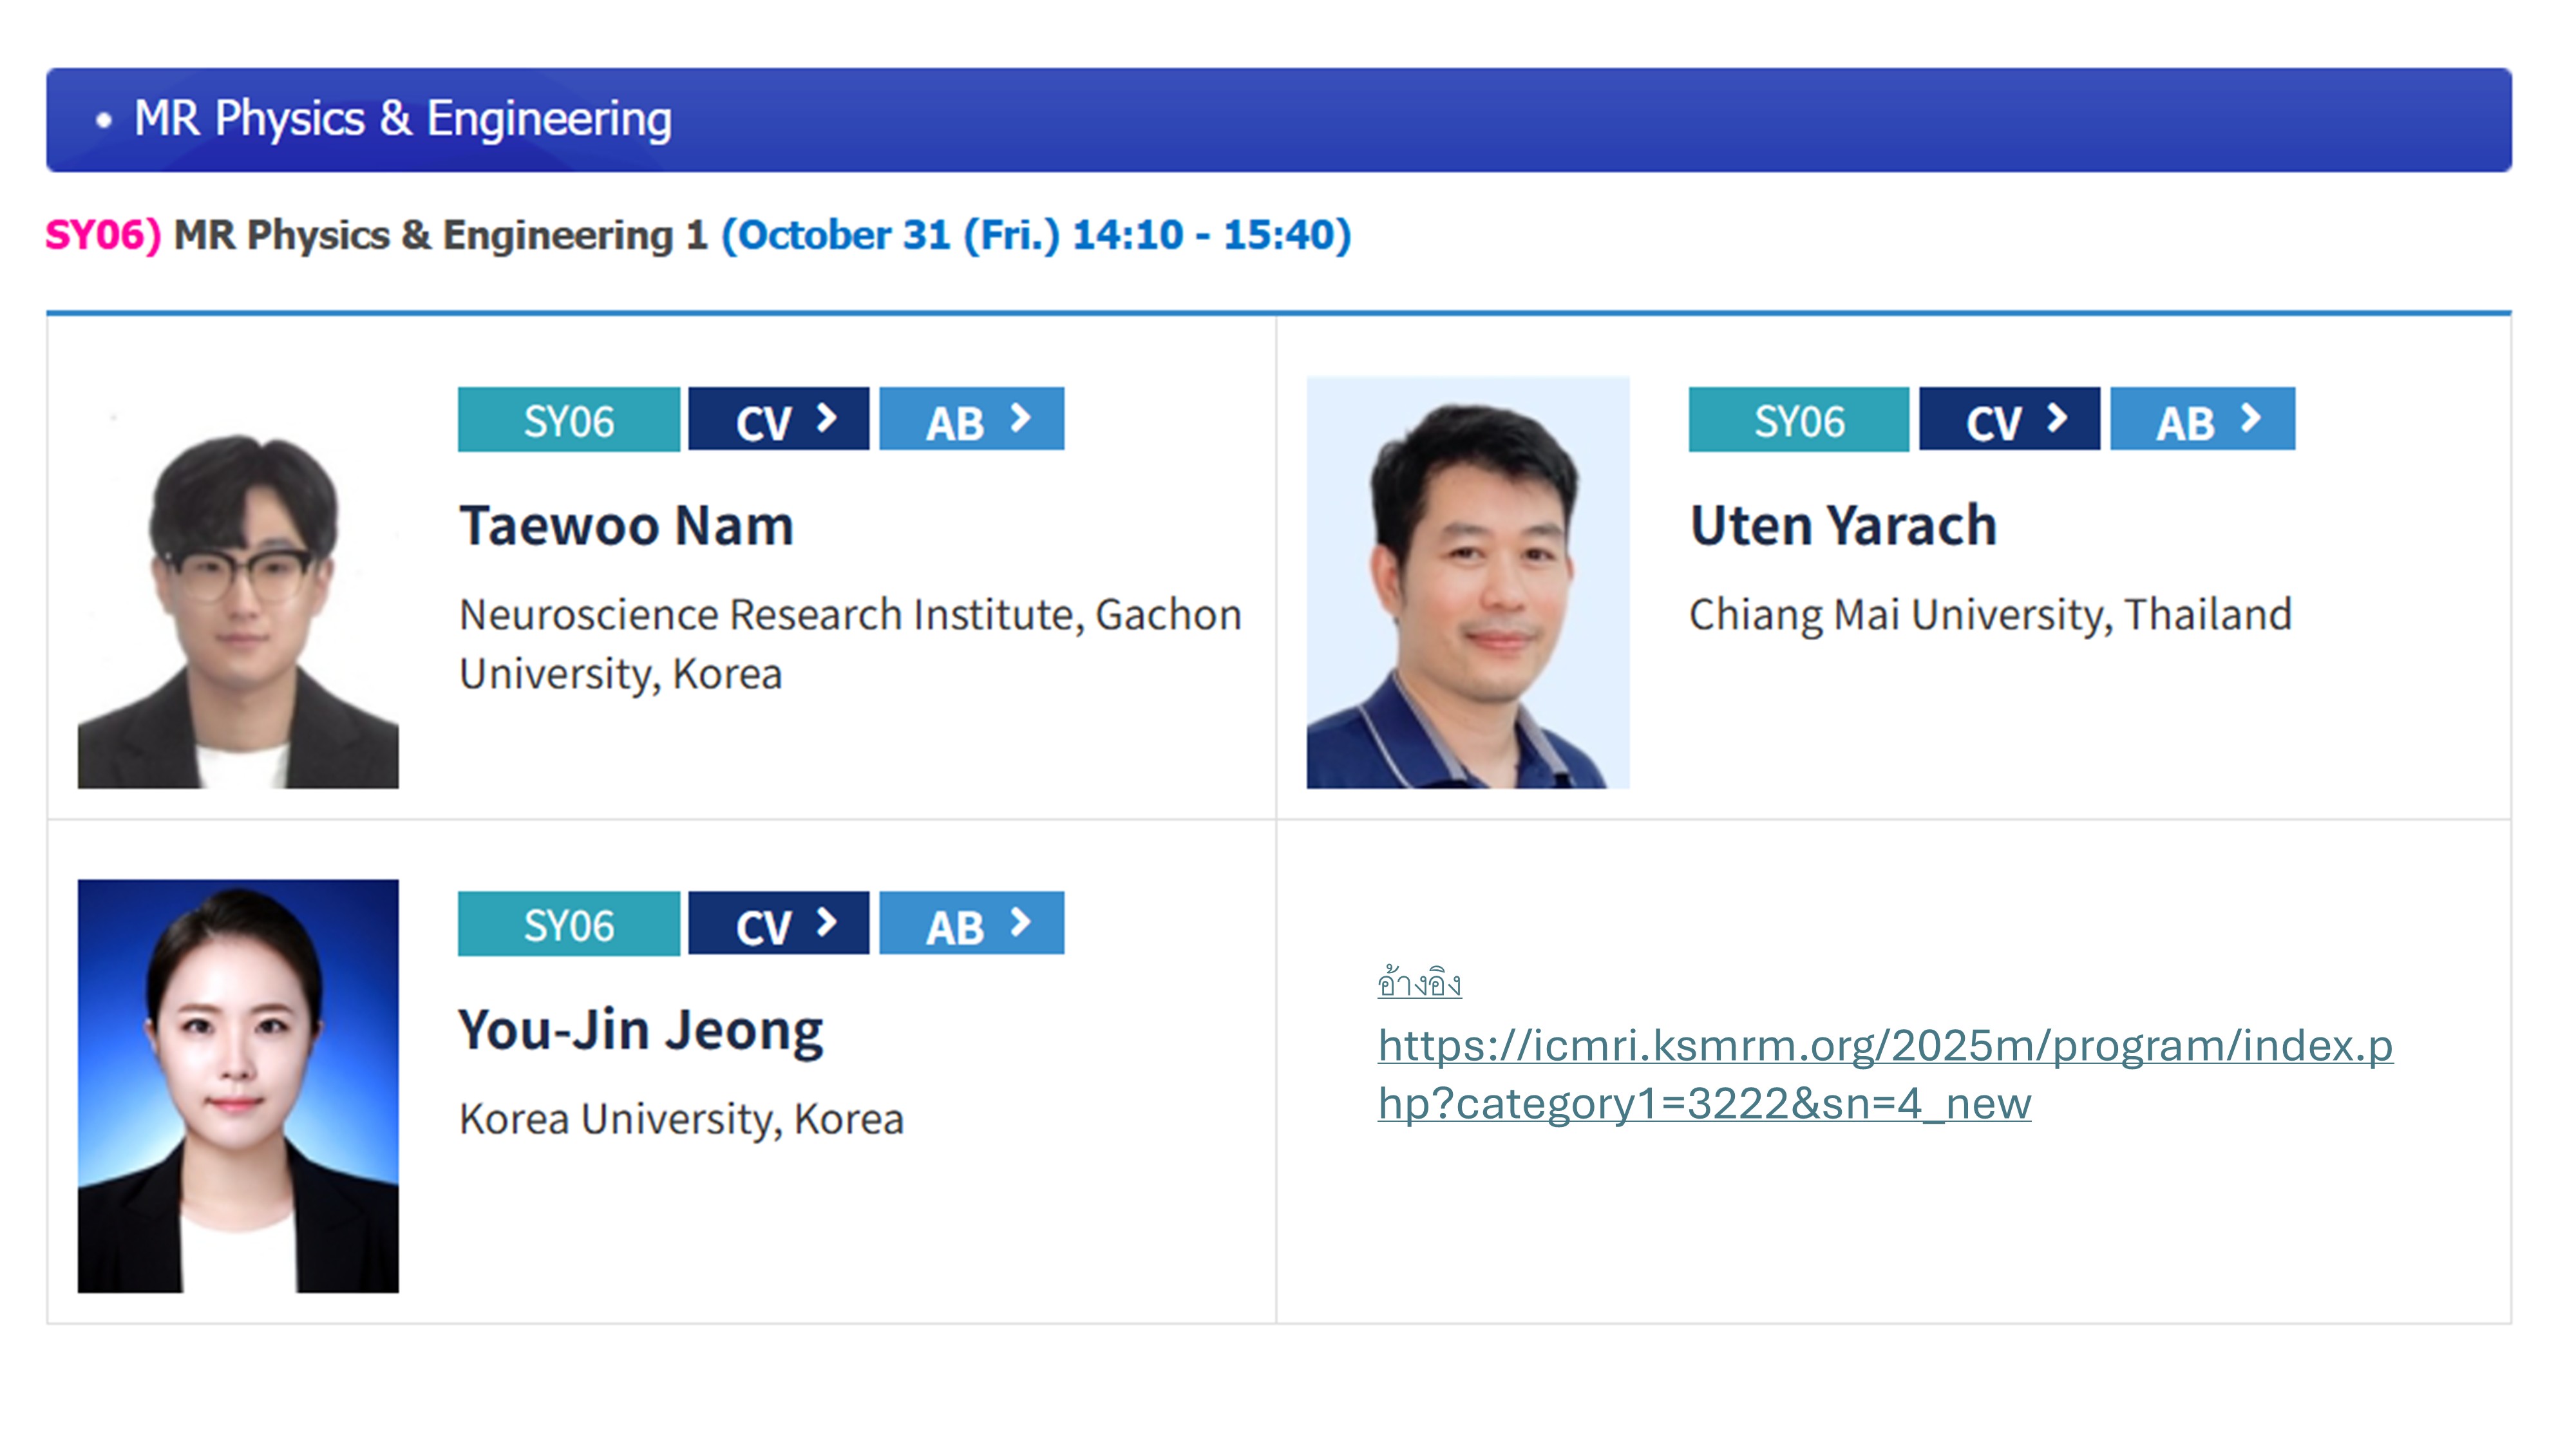Click Taewoo Nam's SY06 session tag
Screen dimensions: 2576x1449
pyautogui.click(x=568, y=420)
